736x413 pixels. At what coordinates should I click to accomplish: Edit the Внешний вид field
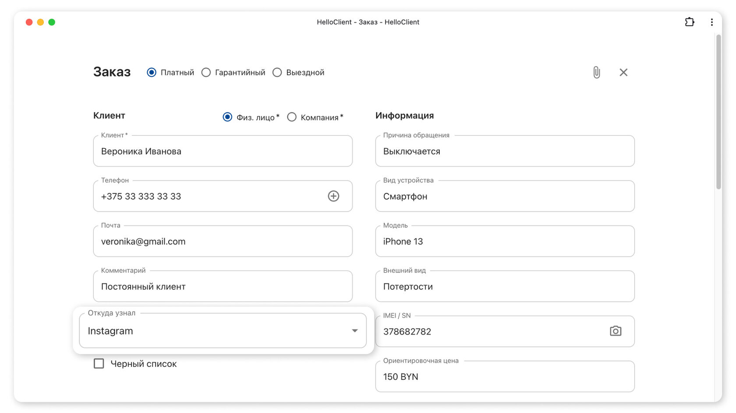coord(505,286)
